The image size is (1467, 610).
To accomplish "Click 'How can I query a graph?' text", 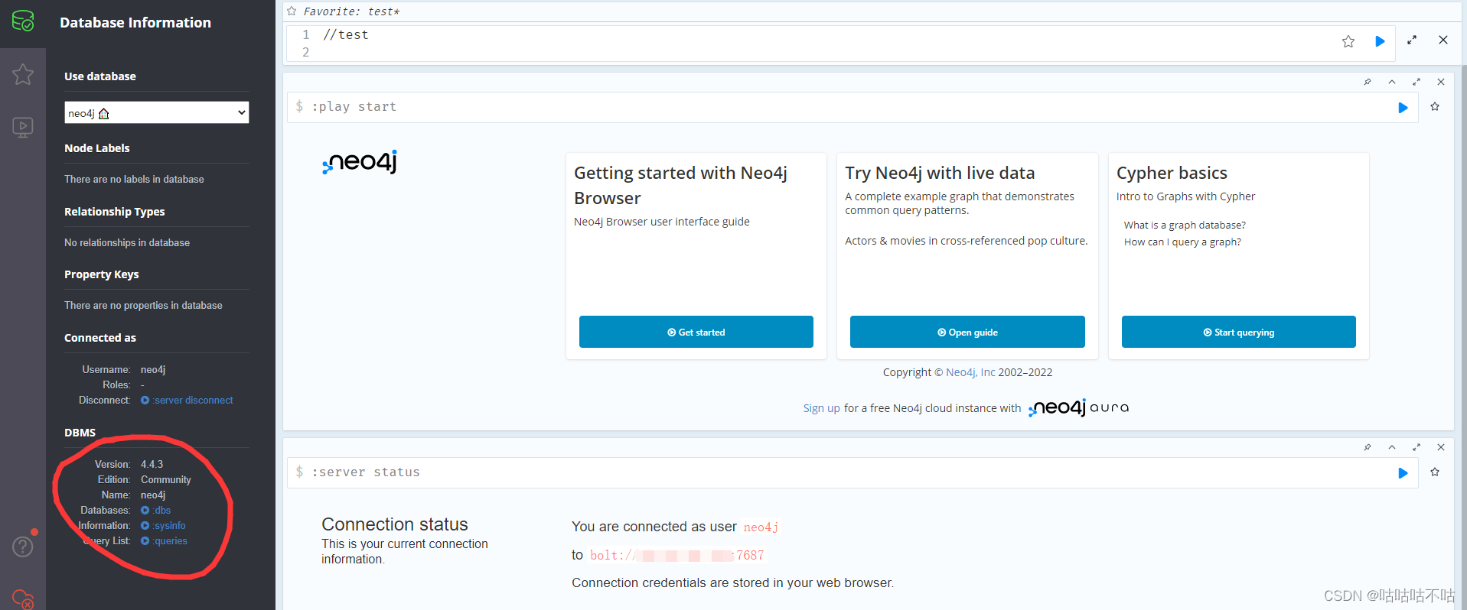I will [1182, 242].
